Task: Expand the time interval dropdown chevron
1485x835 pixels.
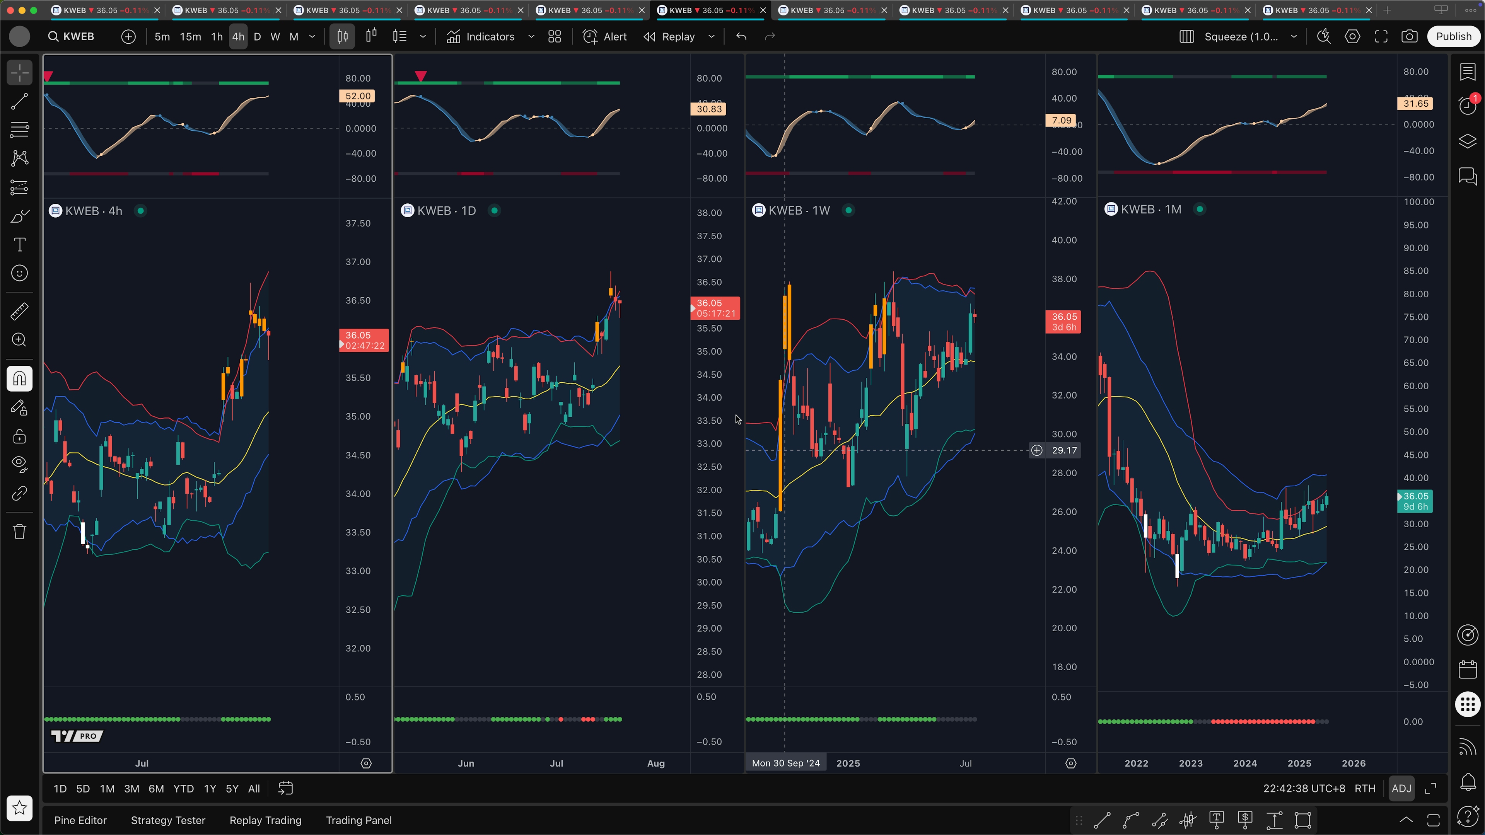Action: 312,37
